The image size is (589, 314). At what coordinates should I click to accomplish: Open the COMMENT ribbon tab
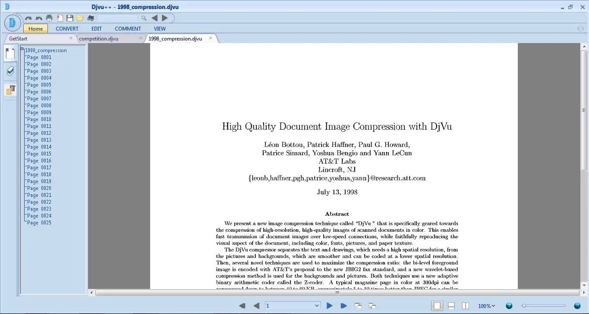[128, 28]
